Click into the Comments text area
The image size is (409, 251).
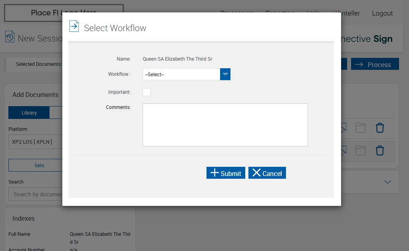[225, 125]
